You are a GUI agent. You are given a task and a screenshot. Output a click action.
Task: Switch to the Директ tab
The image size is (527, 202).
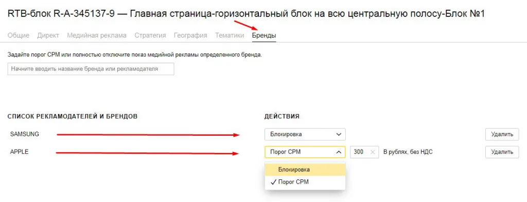[x=48, y=35]
